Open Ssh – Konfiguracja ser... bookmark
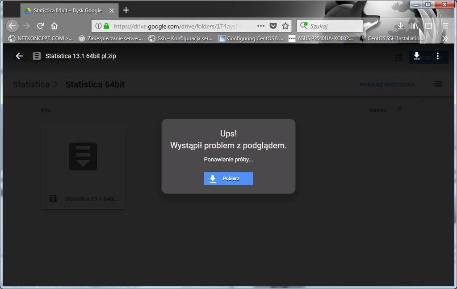This screenshot has height=289, width=457. pyautogui.click(x=180, y=38)
